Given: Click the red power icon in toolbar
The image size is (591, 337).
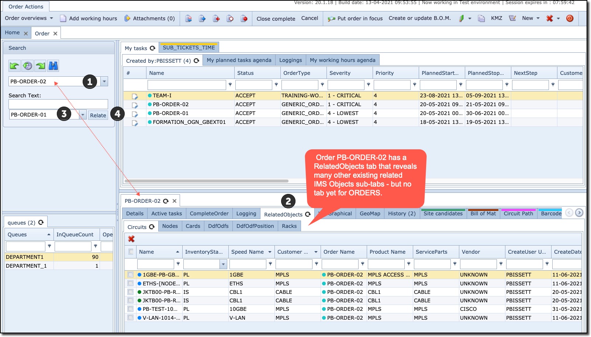Looking at the screenshot, I should coord(570,18).
